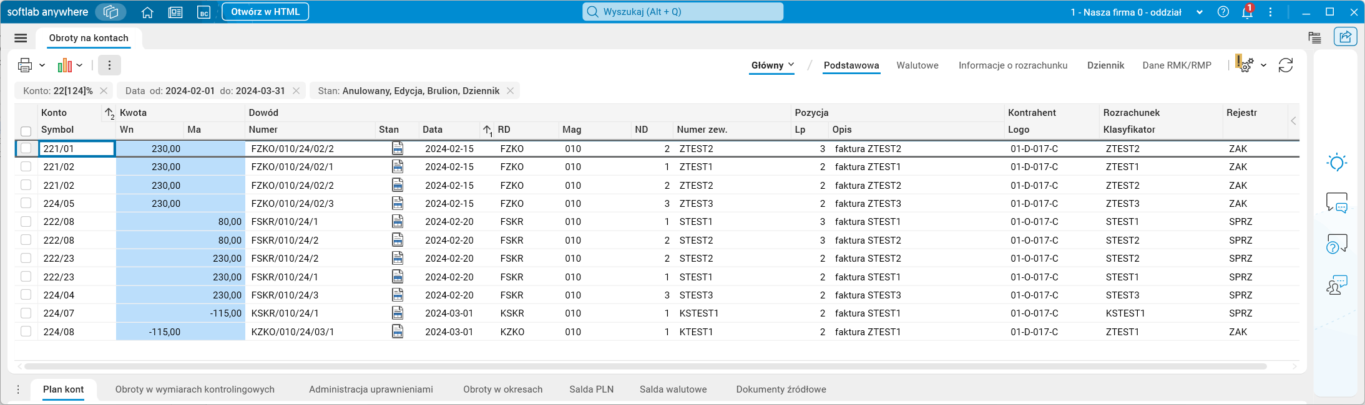Refresh the account turnover list

[1286, 65]
